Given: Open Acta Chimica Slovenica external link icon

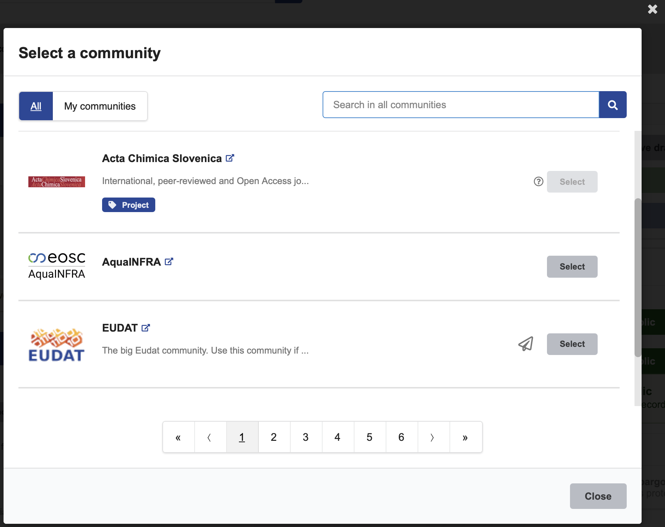Looking at the screenshot, I should pyautogui.click(x=230, y=158).
